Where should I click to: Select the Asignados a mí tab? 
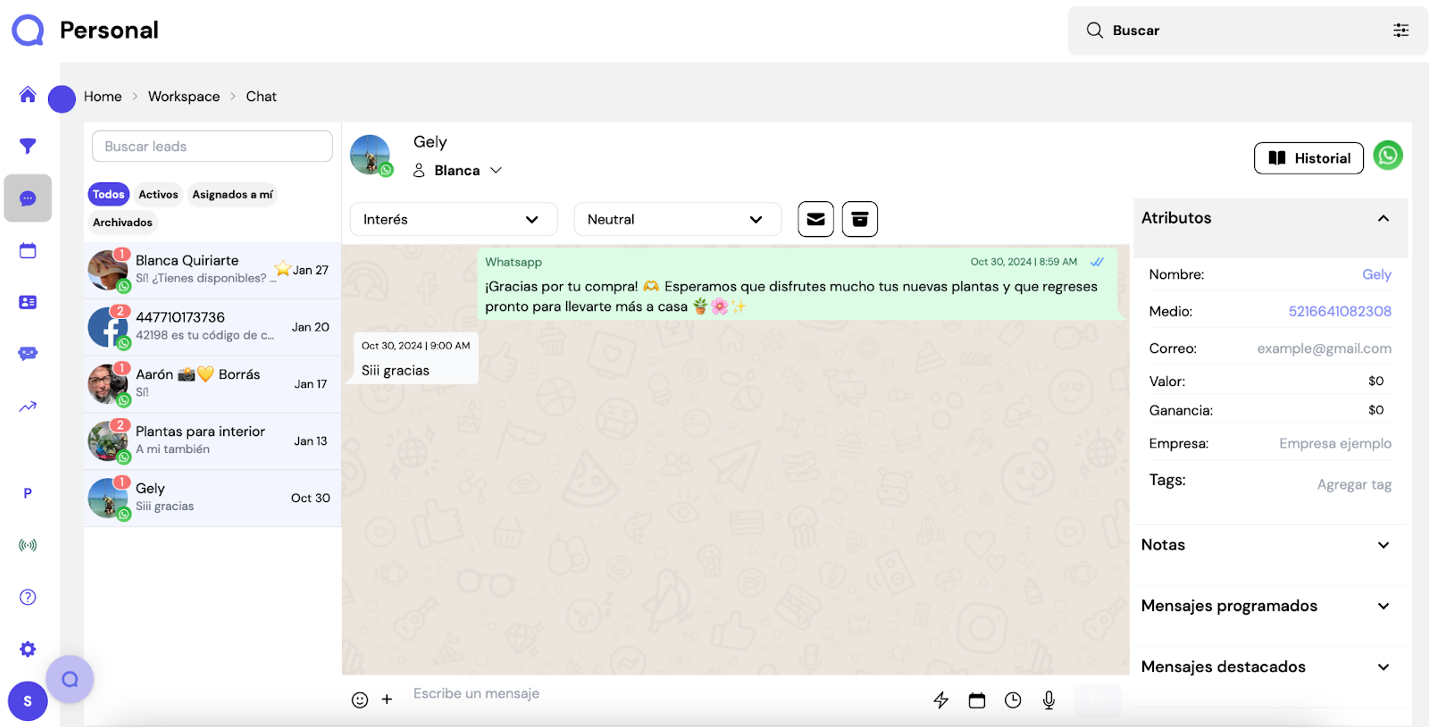232,194
